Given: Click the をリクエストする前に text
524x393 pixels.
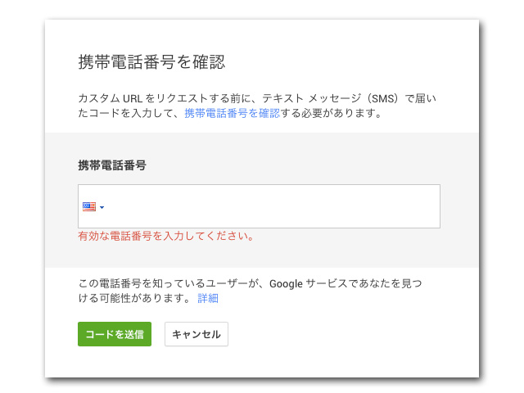Looking at the screenshot, I should (195, 99).
